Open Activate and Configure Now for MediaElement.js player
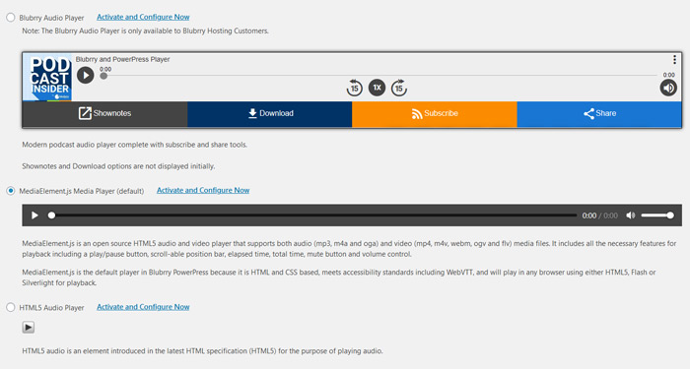690x369 pixels. pos(203,190)
